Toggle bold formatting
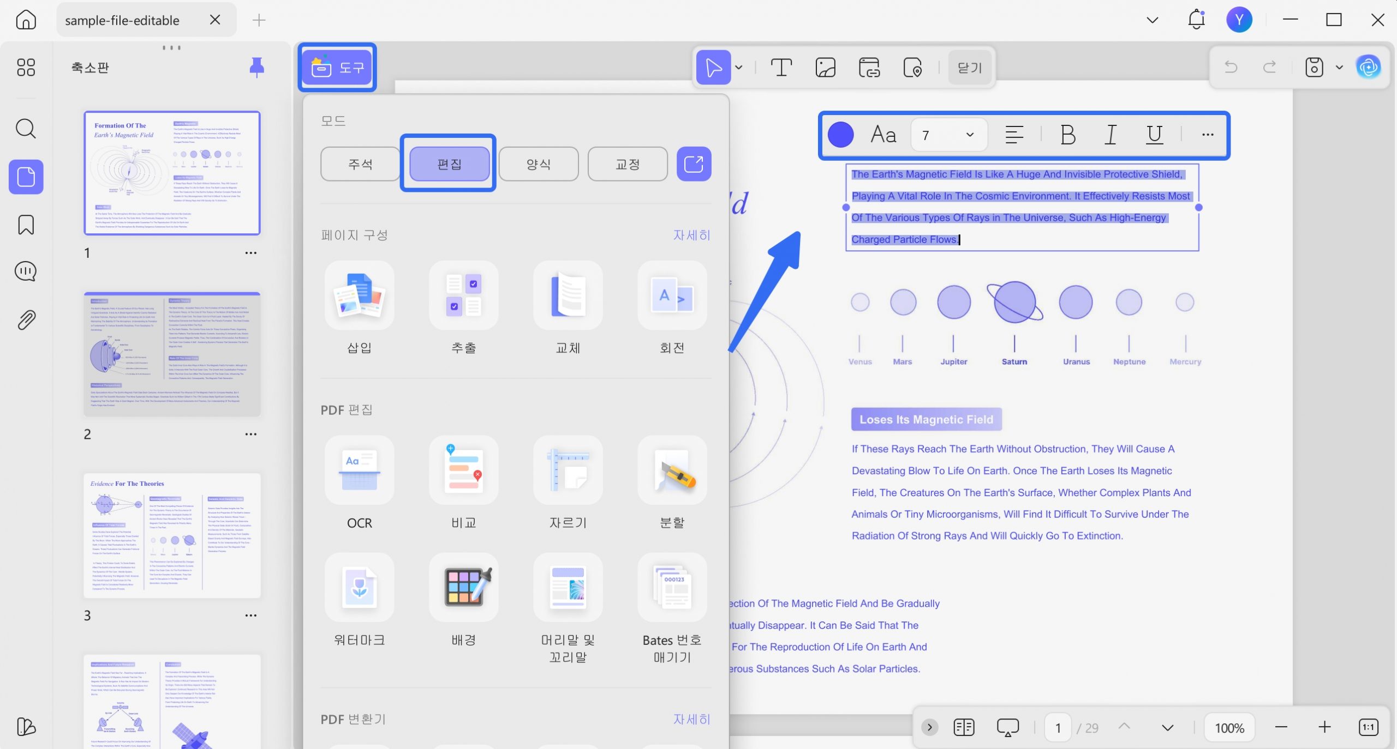The image size is (1397, 749). (1068, 135)
